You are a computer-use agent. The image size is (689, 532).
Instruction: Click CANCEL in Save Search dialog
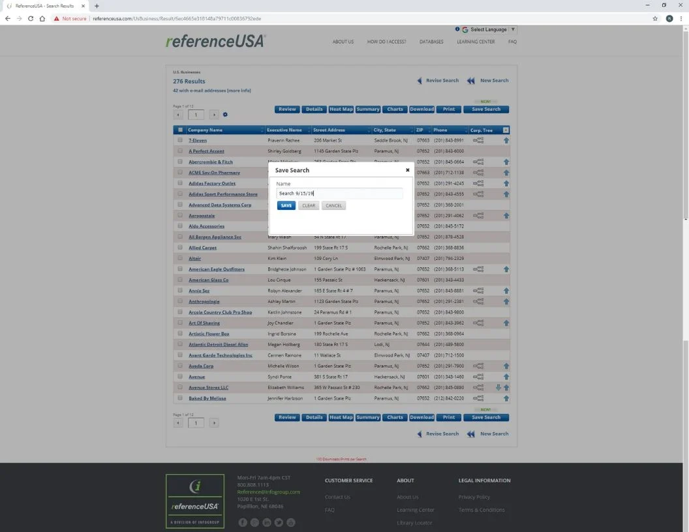[x=333, y=205]
